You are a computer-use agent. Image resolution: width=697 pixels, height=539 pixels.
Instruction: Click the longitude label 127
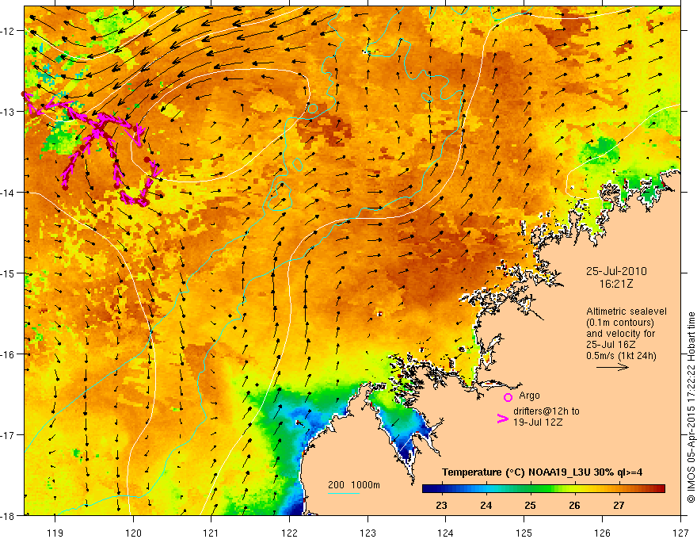(x=680, y=533)
